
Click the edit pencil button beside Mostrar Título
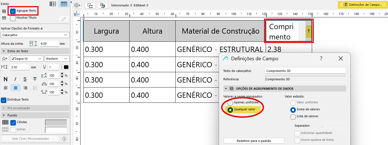[64, 19]
